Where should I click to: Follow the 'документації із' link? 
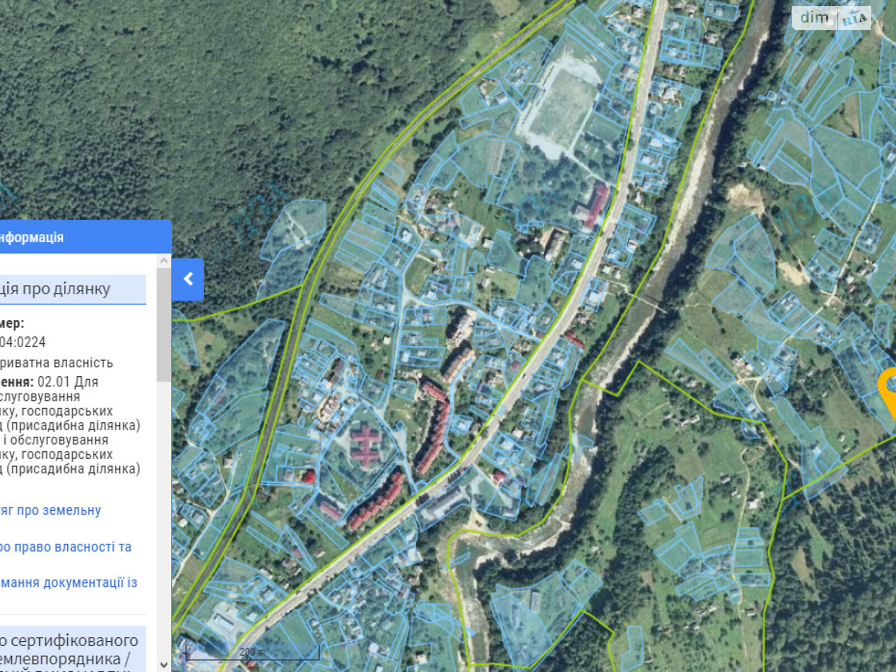(x=67, y=582)
